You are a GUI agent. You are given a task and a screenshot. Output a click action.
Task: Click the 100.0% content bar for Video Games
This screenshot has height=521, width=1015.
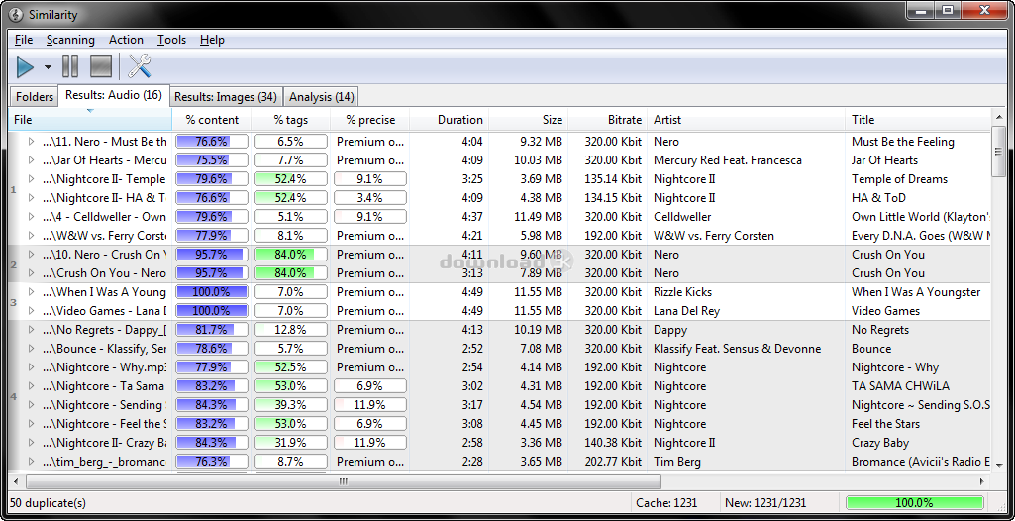[x=212, y=311]
